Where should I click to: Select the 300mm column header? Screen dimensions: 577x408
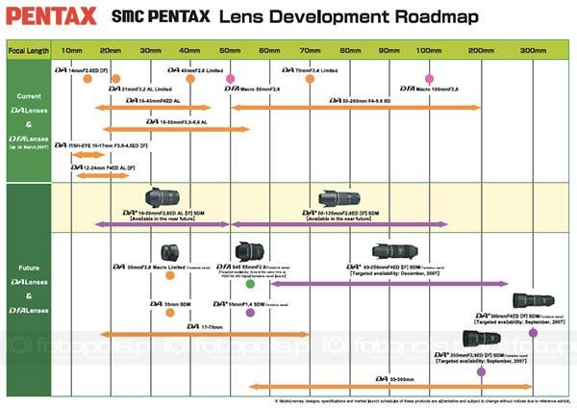tap(533, 50)
